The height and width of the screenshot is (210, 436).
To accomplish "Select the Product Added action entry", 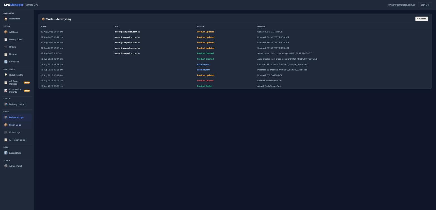I will [205, 86].
